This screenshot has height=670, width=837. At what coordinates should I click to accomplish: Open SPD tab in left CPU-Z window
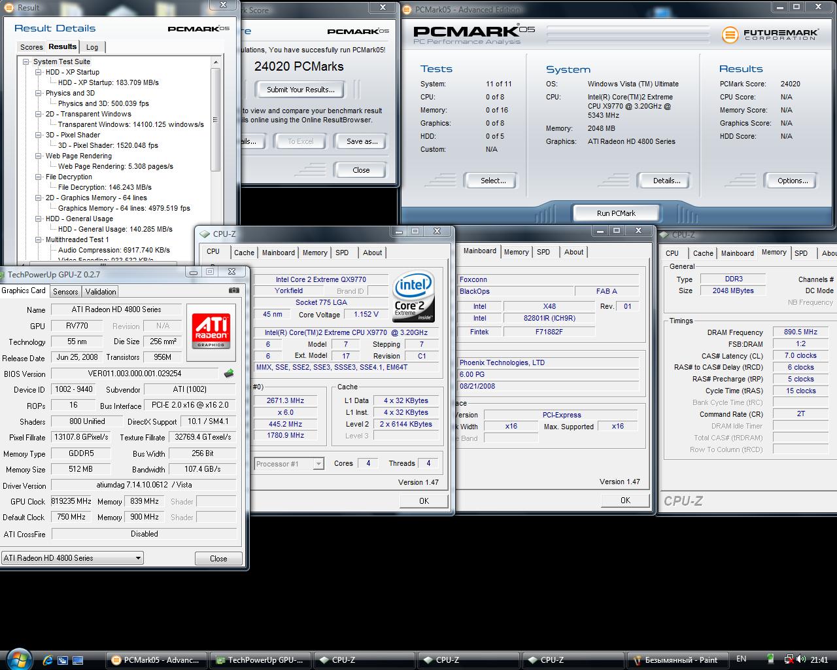point(342,253)
